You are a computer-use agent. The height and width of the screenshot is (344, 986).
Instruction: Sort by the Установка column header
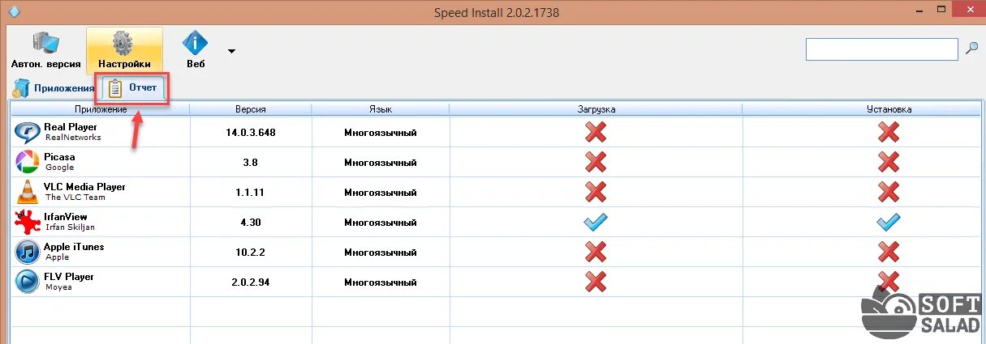point(889,109)
